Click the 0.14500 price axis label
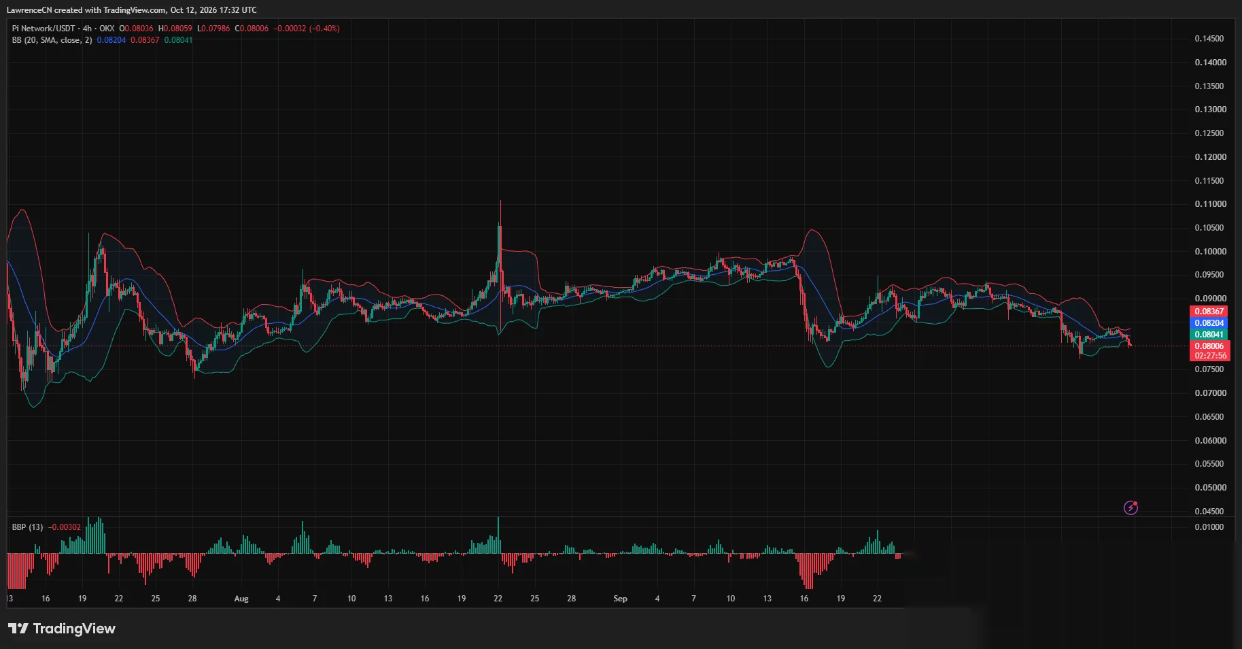The height and width of the screenshot is (649, 1242). click(x=1209, y=39)
